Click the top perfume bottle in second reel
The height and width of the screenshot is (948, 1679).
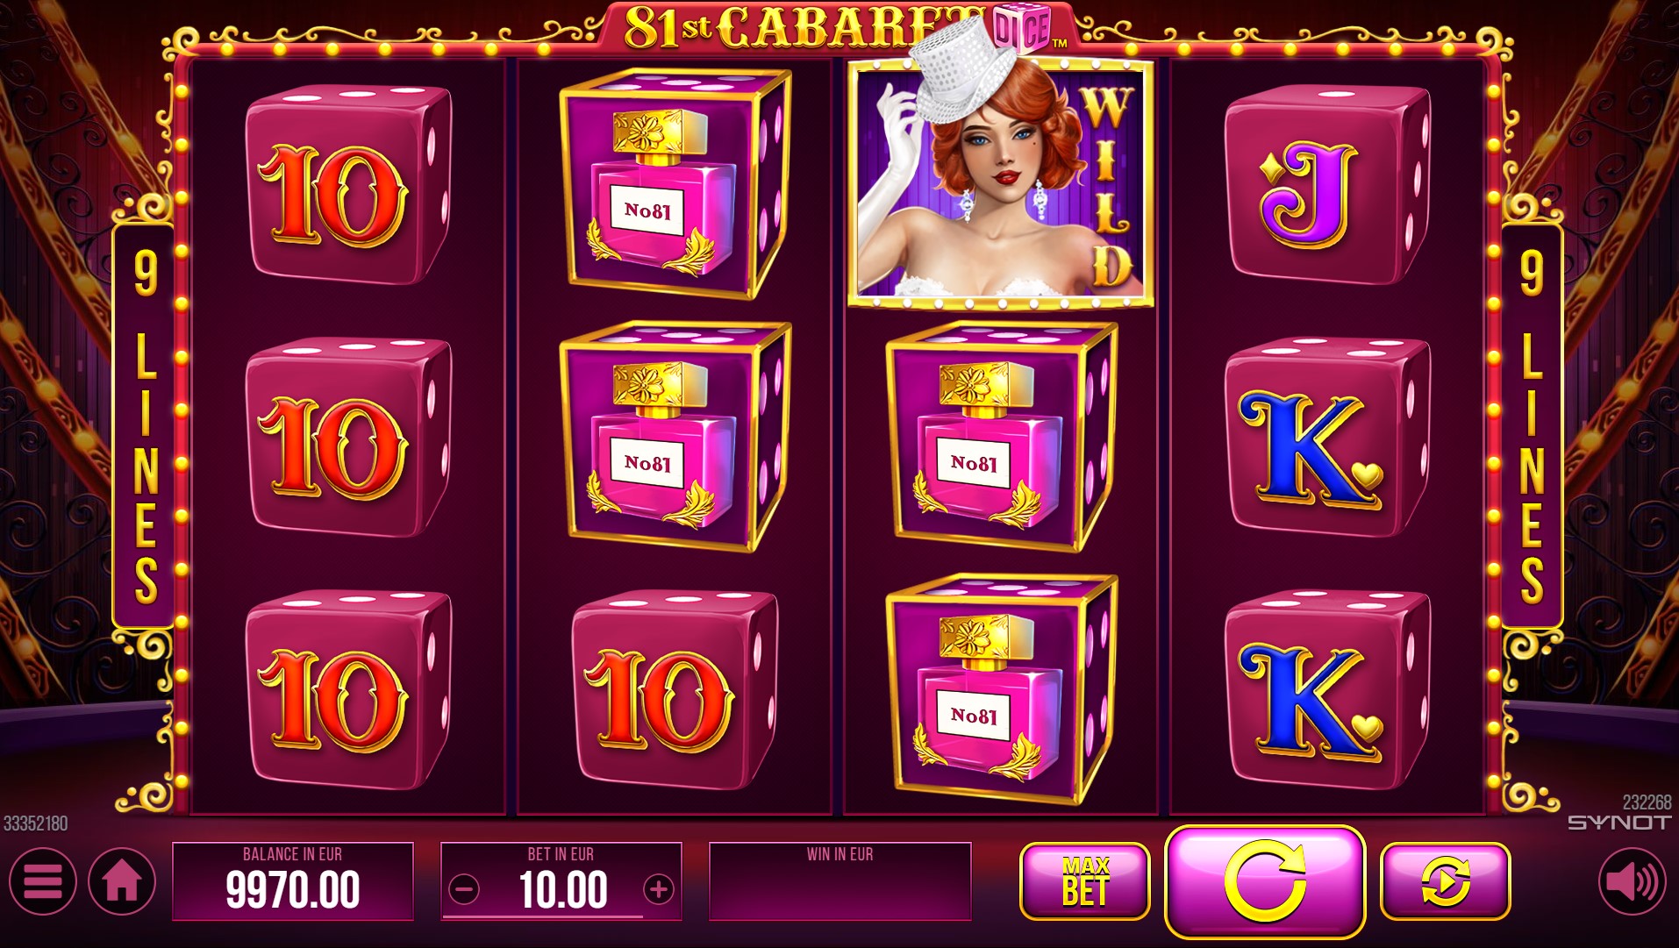(x=675, y=184)
